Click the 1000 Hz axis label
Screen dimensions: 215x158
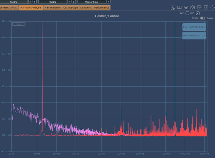tap(121, 154)
